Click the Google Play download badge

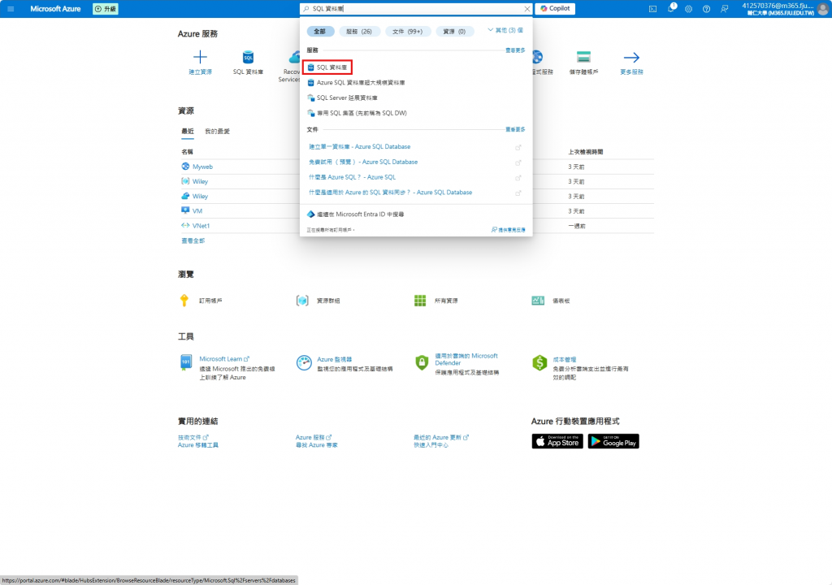pos(613,441)
